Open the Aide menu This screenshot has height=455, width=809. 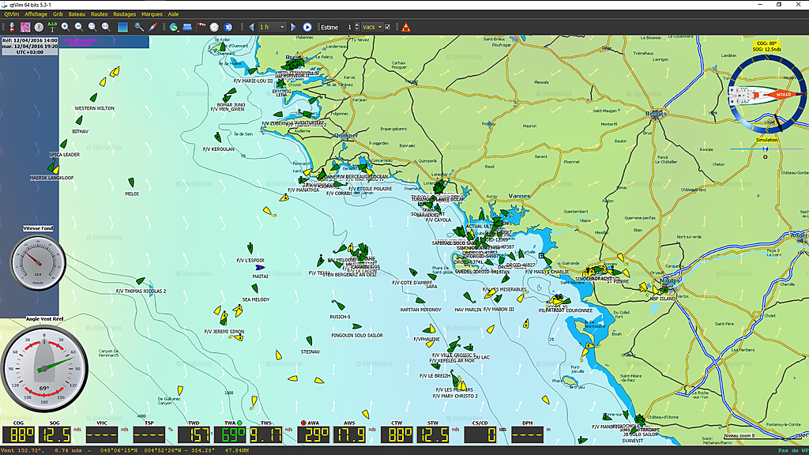click(x=173, y=14)
